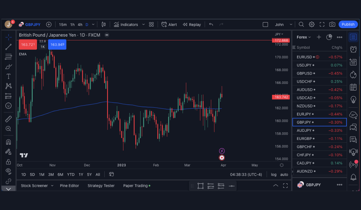The image size is (361, 210).
Task: Activate the Measure ruler tool
Action: (8, 119)
